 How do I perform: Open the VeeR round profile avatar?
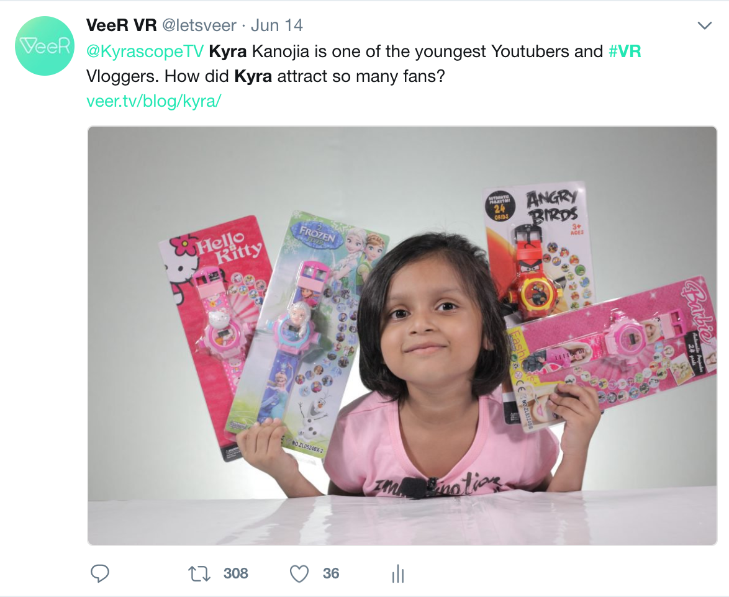click(45, 46)
